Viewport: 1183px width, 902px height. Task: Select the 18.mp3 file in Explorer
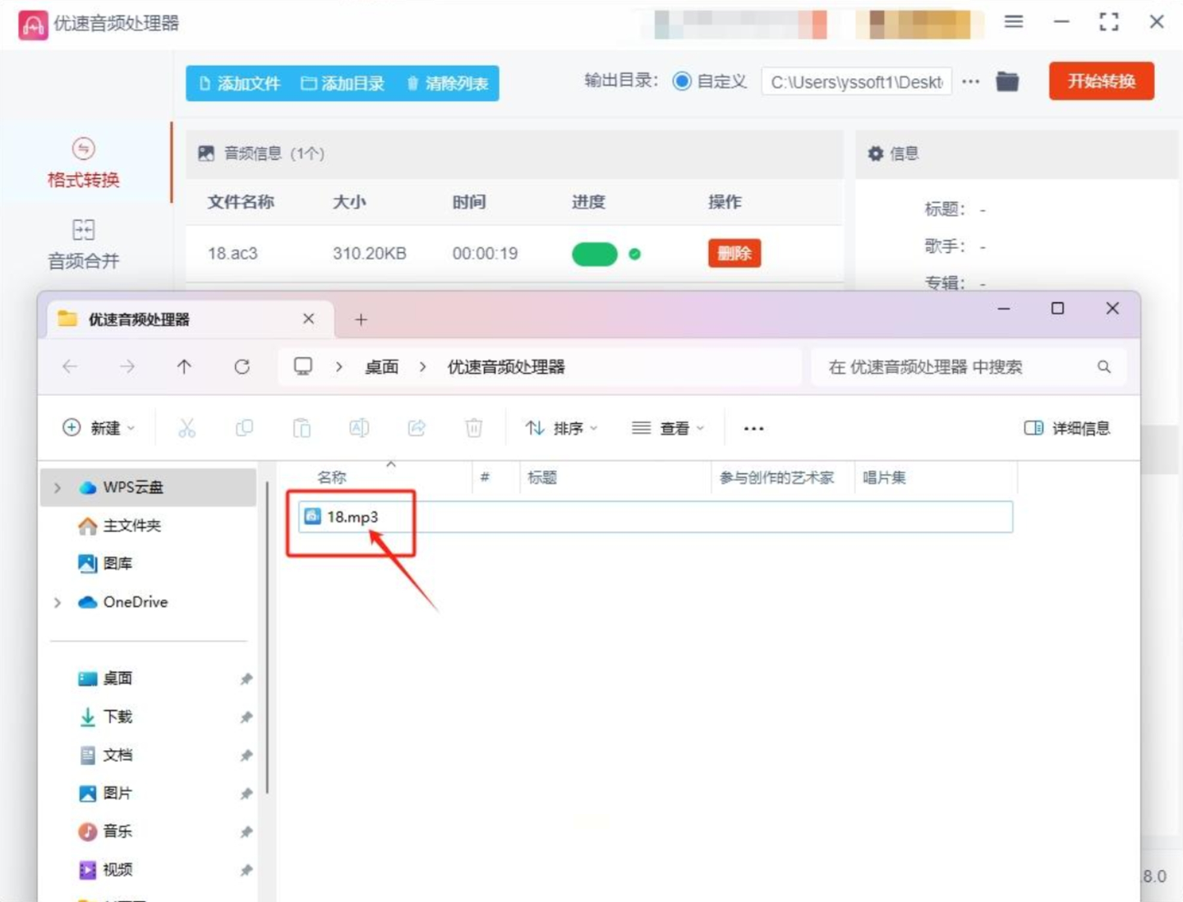point(353,517)
